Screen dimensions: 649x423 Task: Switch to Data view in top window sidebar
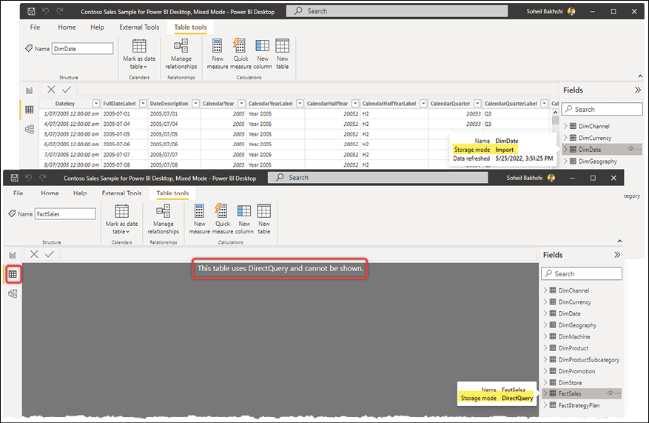click(30, 110)
